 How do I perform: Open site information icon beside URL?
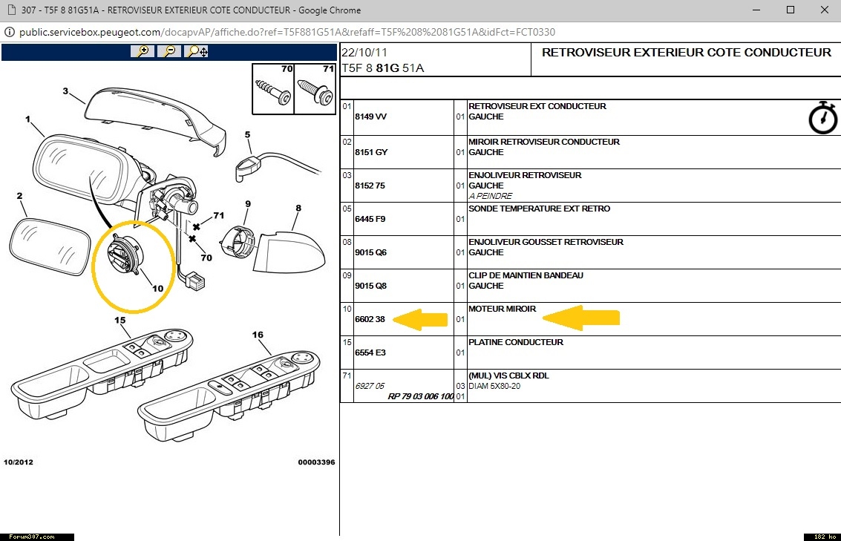click(x=9, y=32)
